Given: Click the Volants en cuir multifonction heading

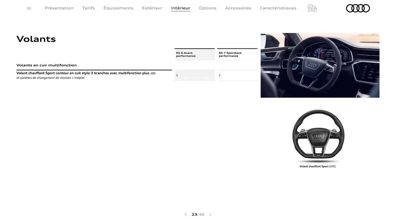Looking at the screenshot, I should 46,64.
